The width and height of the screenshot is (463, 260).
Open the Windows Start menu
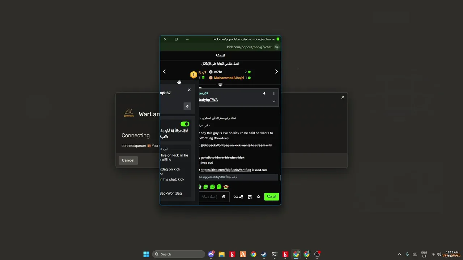pyautogui.click(x=146, y=254)
